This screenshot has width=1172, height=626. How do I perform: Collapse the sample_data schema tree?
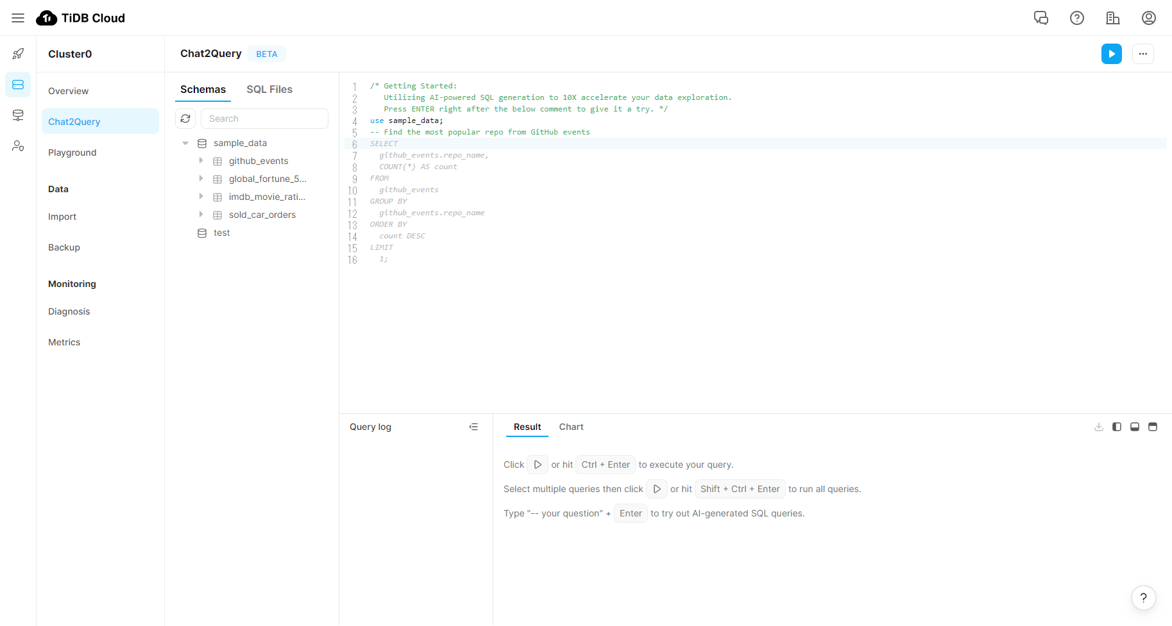[185, 143]
